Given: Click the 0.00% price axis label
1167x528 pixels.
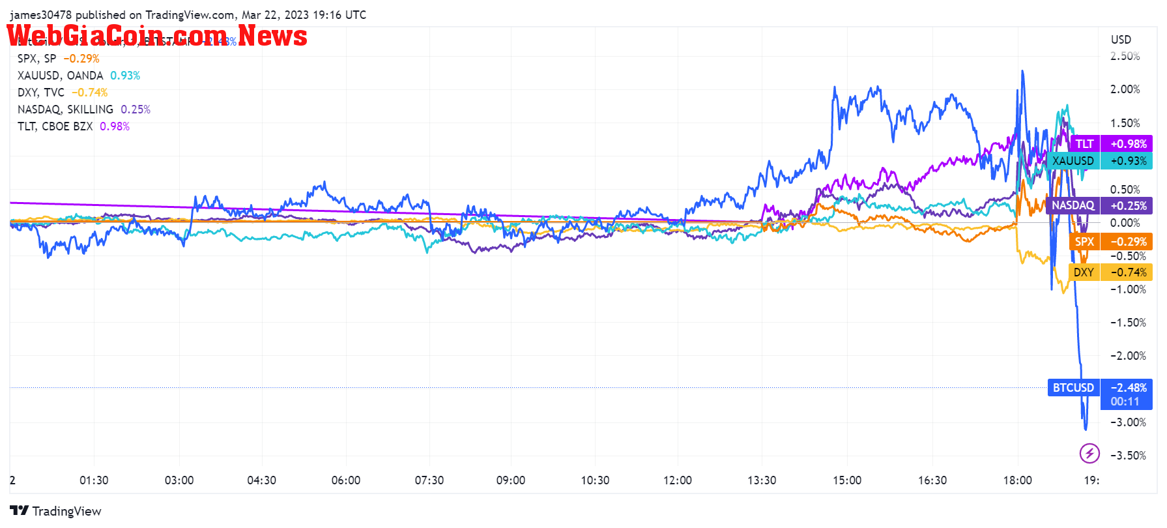Looking at the screenshot, I should [1125, 223].
